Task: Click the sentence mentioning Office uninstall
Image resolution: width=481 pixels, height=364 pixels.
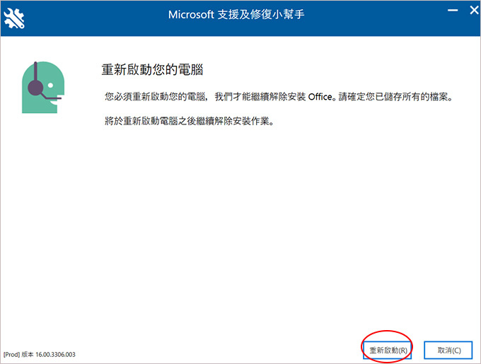Action: click(x=279, y=97)
